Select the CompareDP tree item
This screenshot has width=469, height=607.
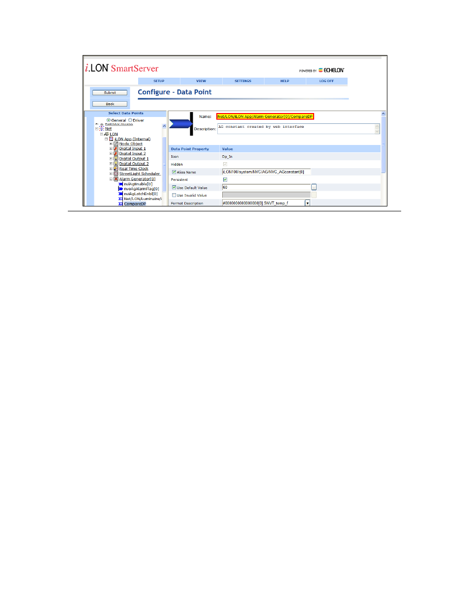135,203
